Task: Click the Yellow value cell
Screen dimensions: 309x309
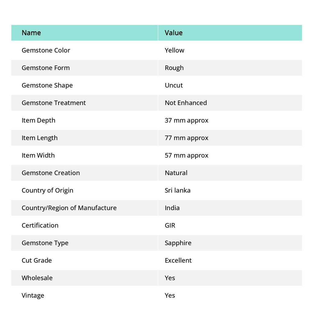Action: 174,50
